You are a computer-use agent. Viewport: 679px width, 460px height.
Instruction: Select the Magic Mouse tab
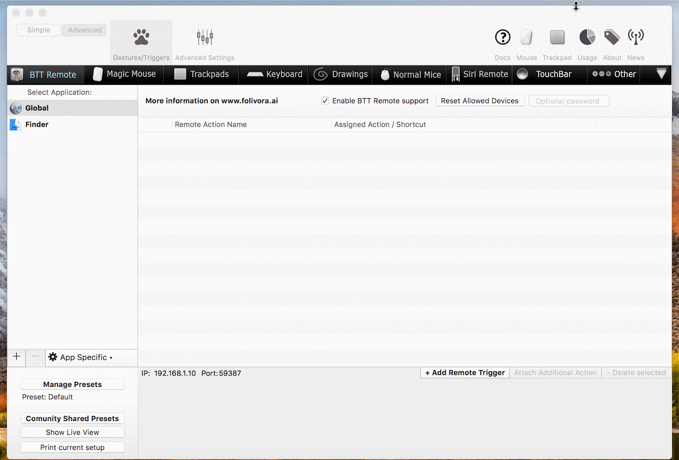pyautogui.click(x=124, y=75)
